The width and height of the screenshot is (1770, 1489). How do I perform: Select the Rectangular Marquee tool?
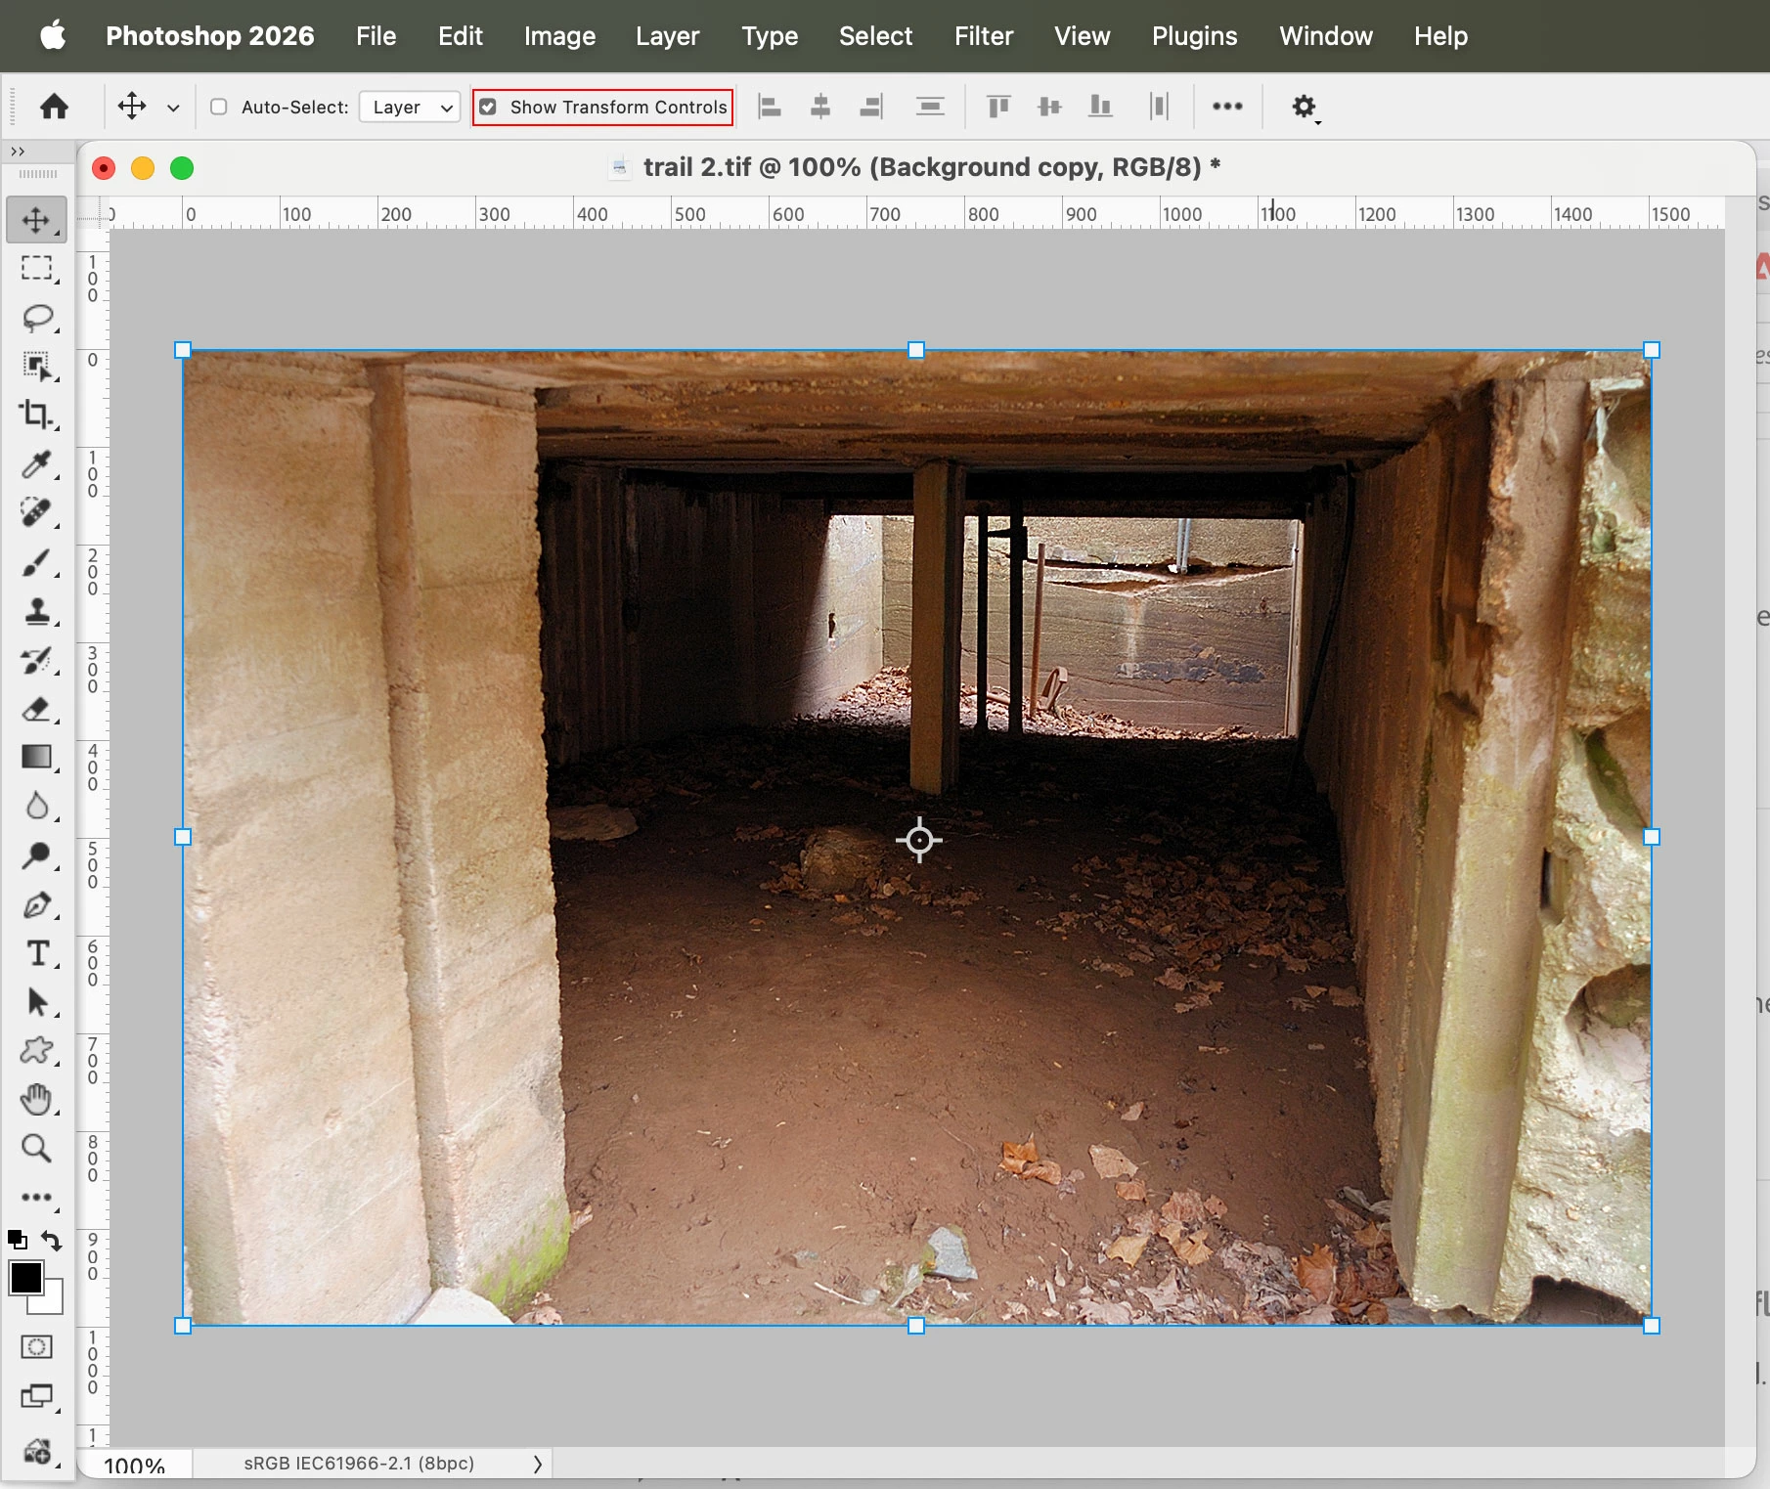coord(37,269)
